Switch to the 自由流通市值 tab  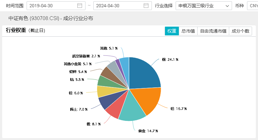(213, 31)
